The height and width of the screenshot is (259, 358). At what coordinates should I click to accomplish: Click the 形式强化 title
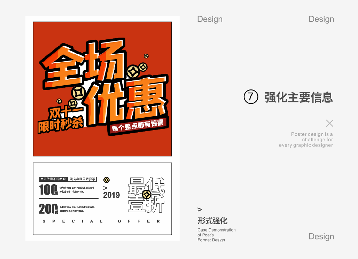(212, 221)
